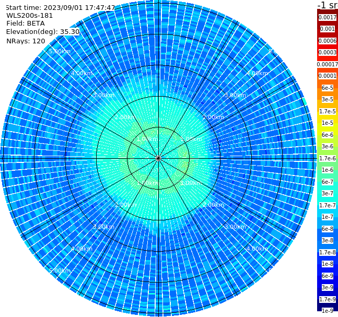Select the WLS200s-181 instrument label

[30, 16]
